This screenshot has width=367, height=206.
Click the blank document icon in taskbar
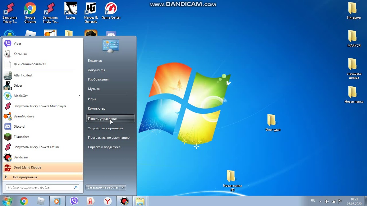pos(41,201)
